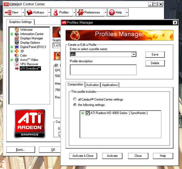This screenshot has height=169, width=182.
Task: Delete the selected profile
Action: click(155, 63)
